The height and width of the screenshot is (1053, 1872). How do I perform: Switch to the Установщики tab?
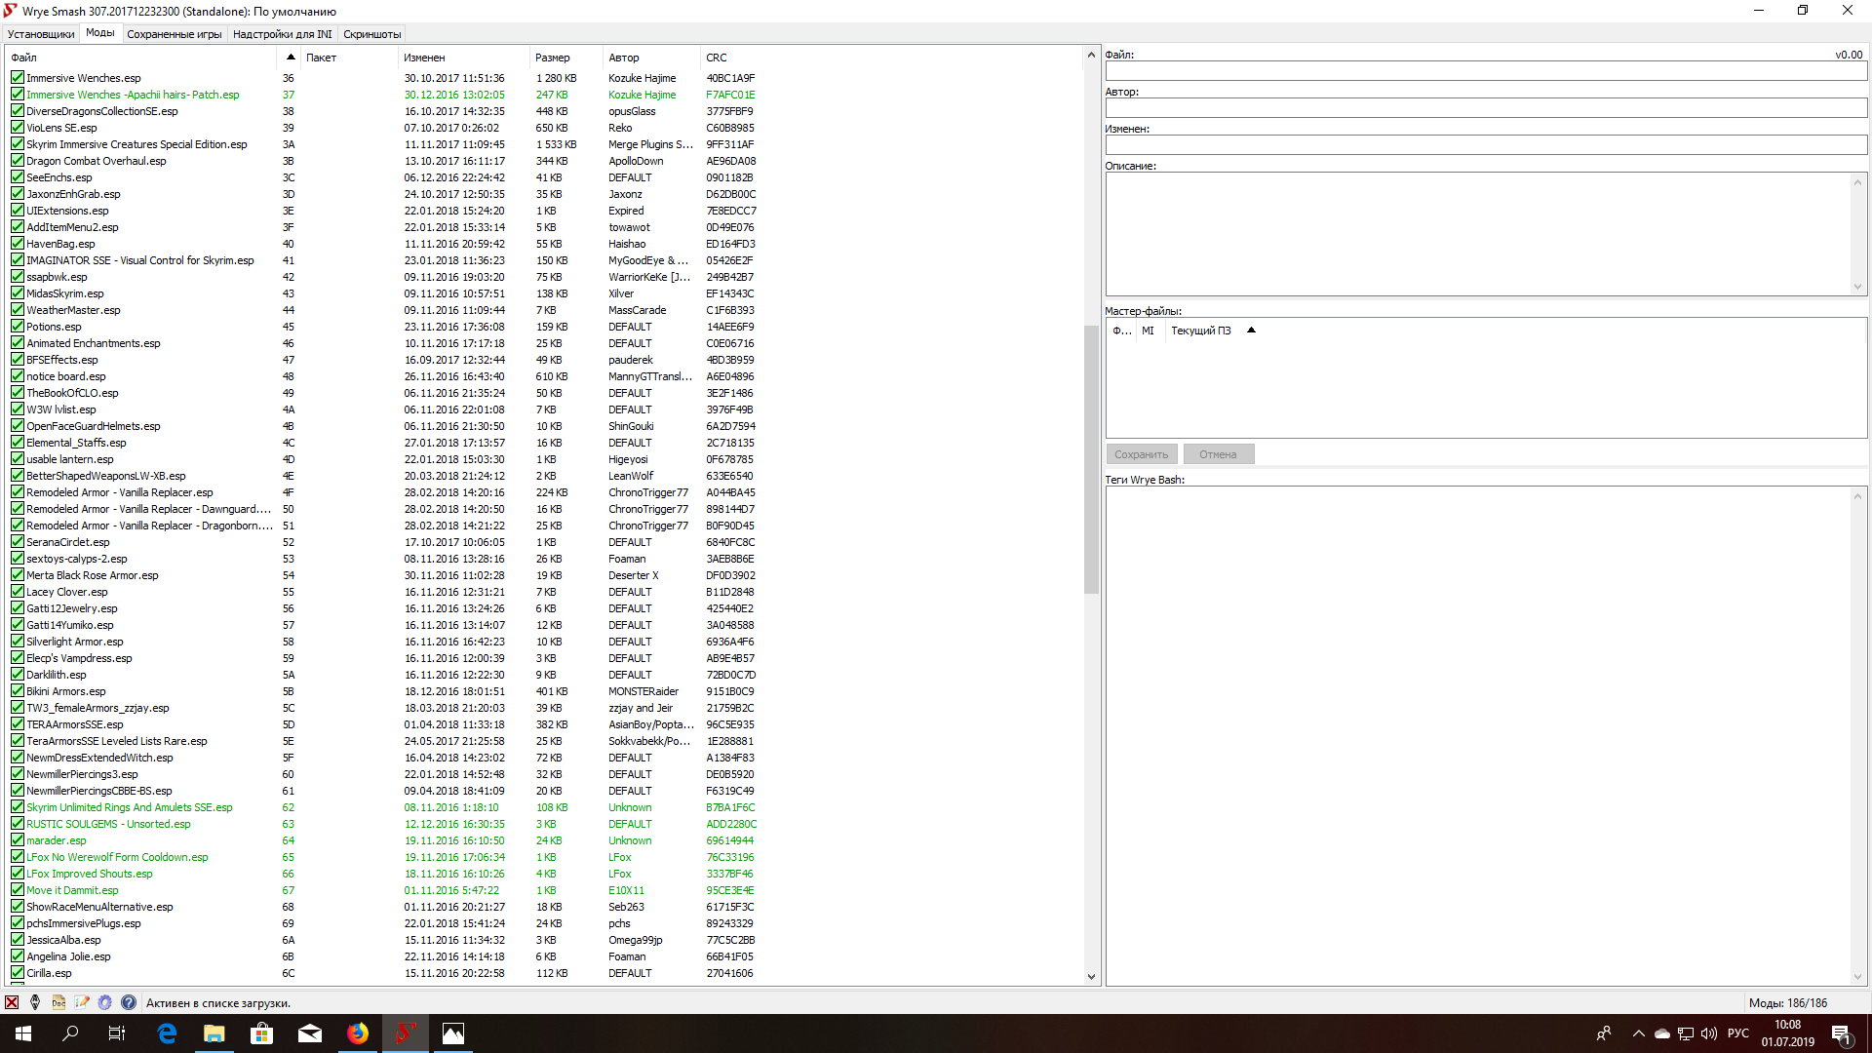coord(41,34)
